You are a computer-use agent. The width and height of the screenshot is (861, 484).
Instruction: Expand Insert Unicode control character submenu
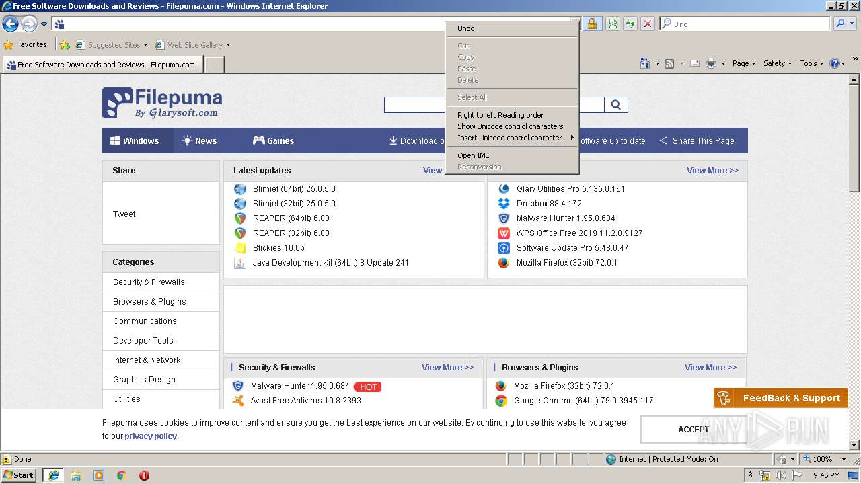point(512,138)
